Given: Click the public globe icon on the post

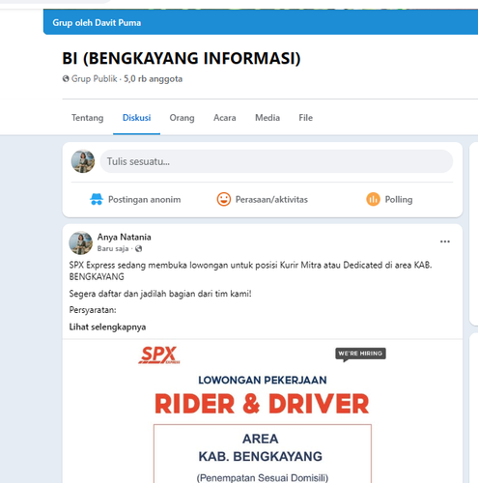Looking at the screenshot, I should click(x=138, y=248).
